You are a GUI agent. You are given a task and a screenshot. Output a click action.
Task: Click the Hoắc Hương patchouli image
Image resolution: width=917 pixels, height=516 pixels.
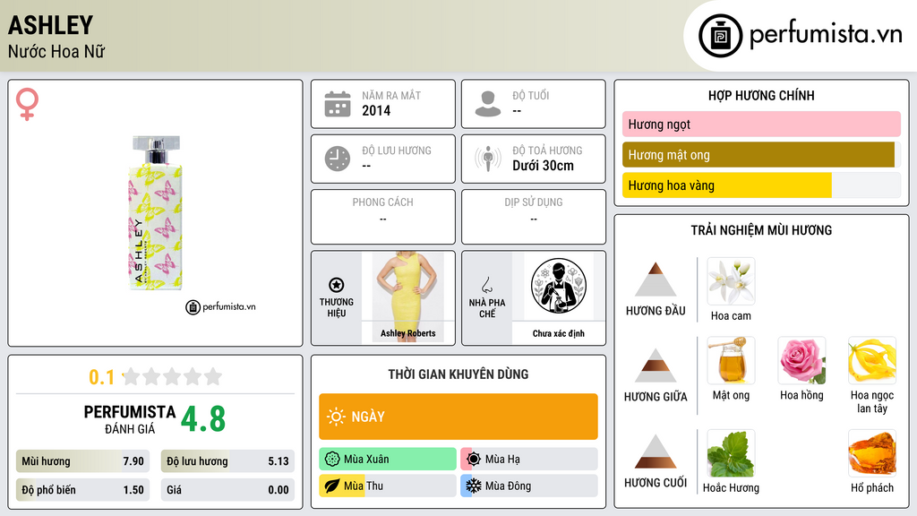tap(731, 453)
